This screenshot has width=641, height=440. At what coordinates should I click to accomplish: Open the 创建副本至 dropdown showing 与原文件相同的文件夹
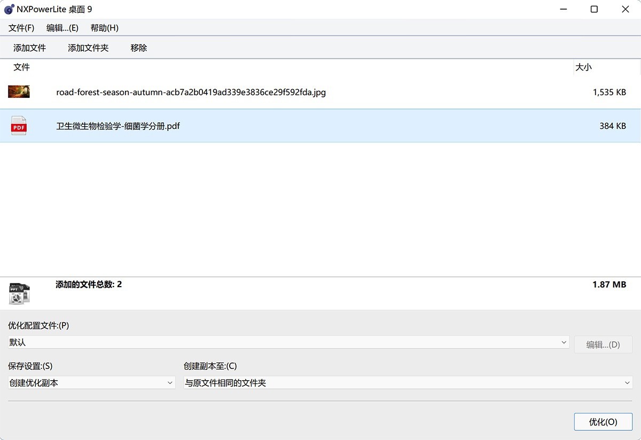point(408,383)
